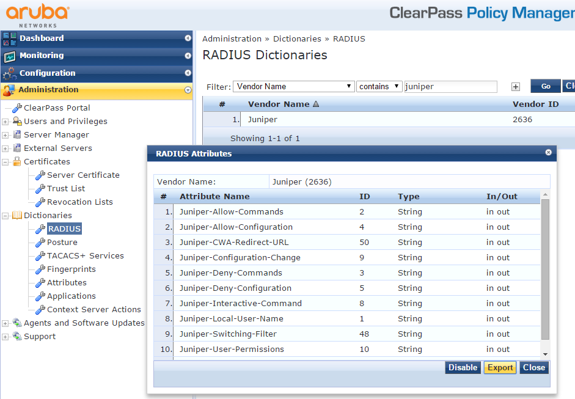Click the Attributes wrench icon
The image size is (575, 399).
(40, 283)
